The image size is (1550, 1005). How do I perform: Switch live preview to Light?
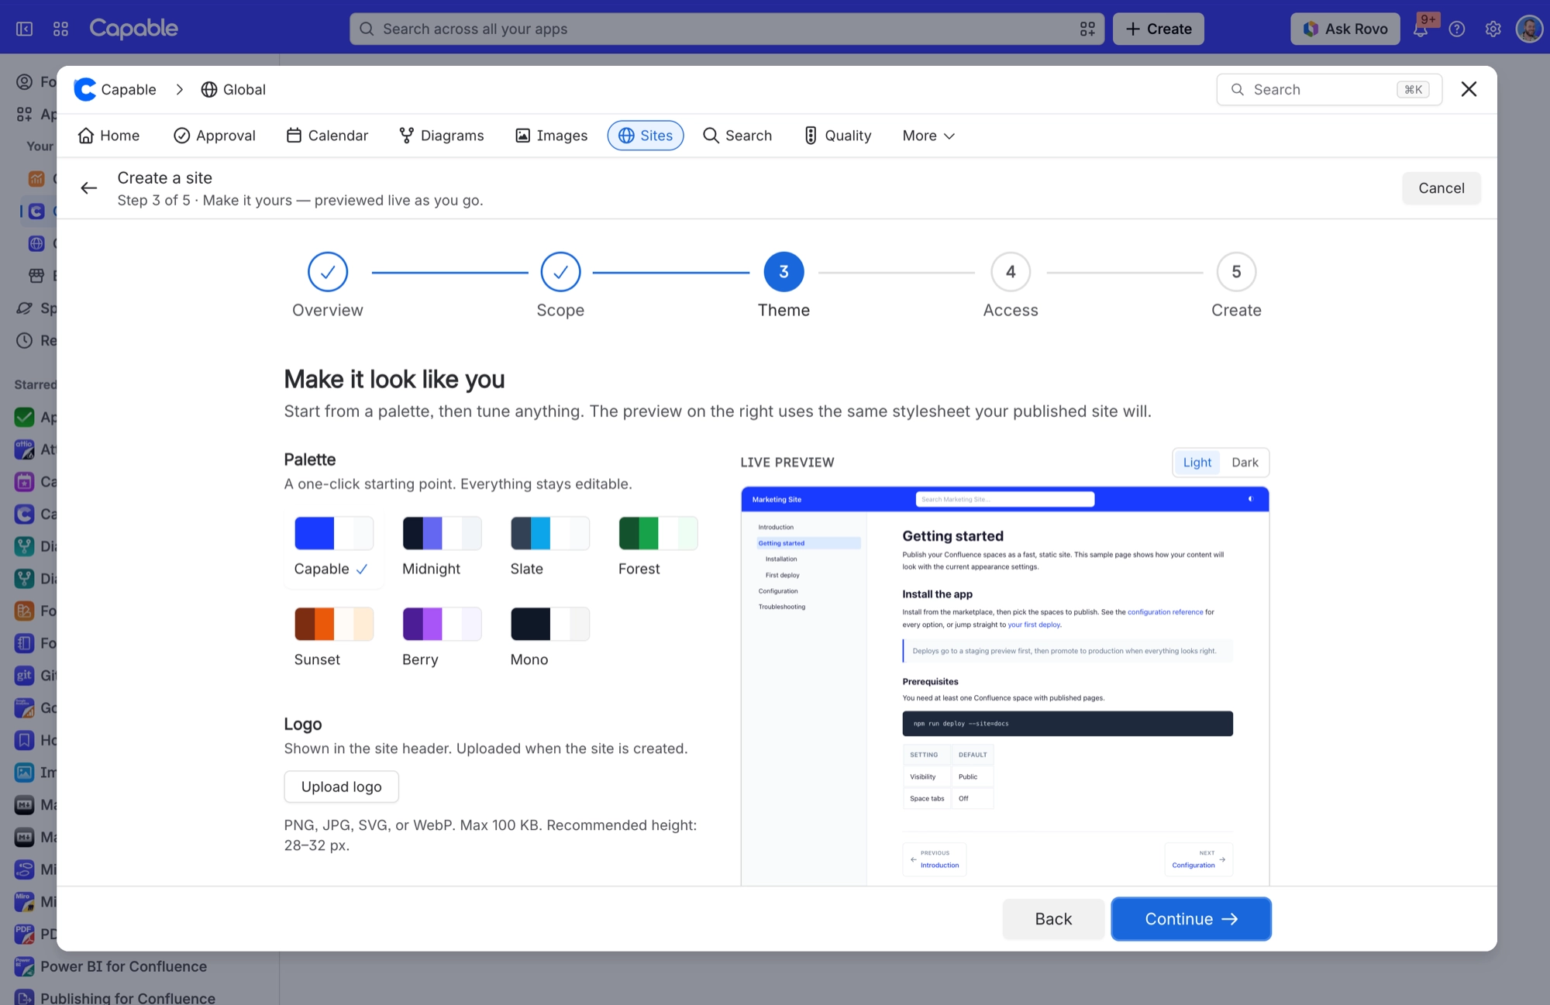[1197, 463]
